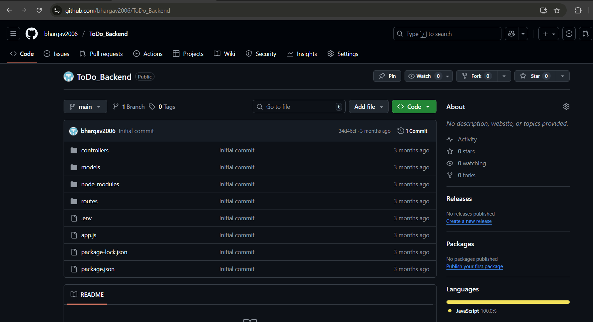Pin the repository with the Pin button
The height and width of the screenshot is (322, 593).
coord(387,76)
